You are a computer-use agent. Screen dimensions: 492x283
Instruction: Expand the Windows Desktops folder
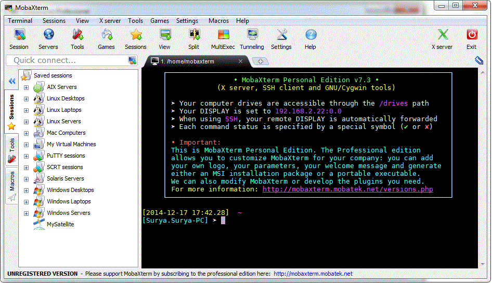pyautogui.click(x=27, y=190)
